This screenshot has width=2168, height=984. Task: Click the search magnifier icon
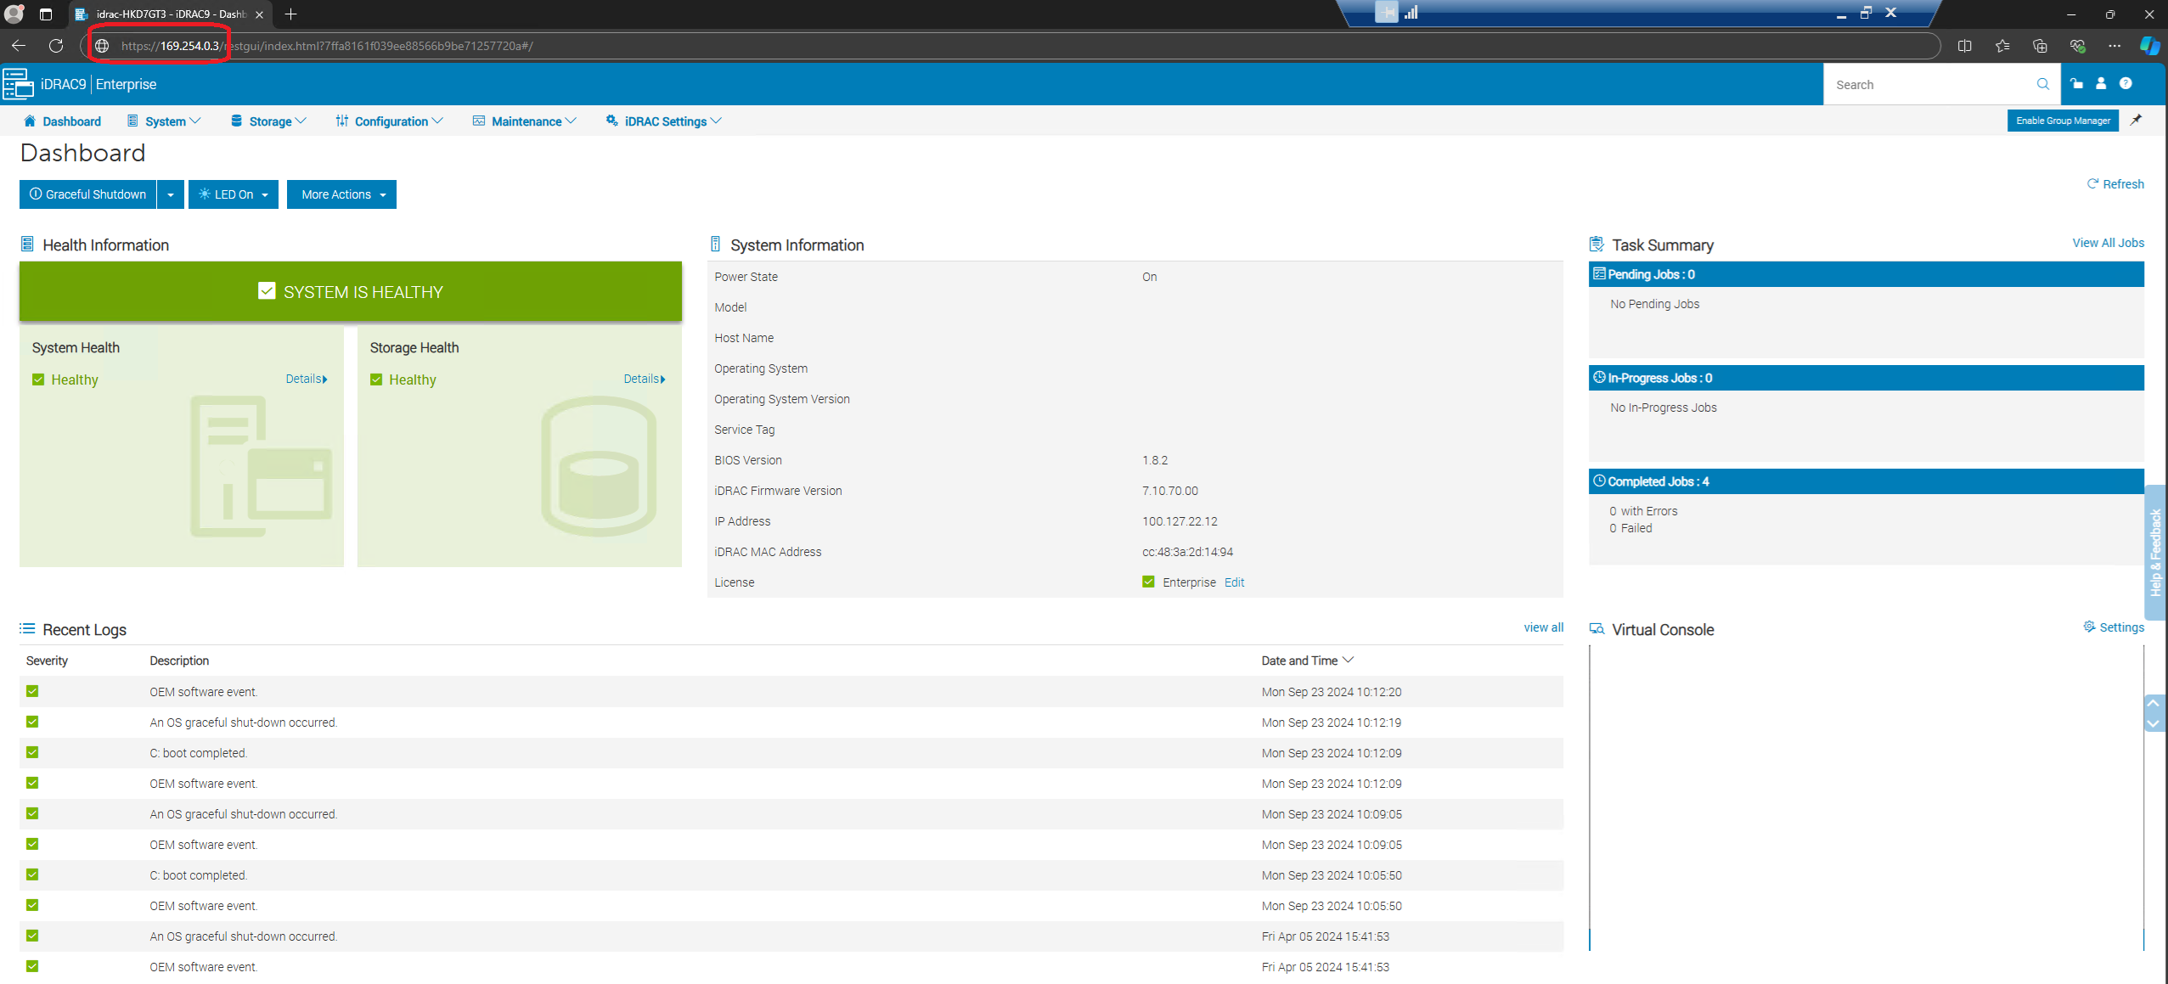[2043, 84]
